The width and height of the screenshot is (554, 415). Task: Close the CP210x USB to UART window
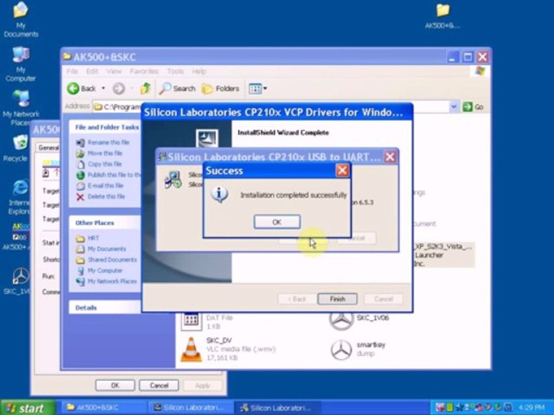(390, 157)
